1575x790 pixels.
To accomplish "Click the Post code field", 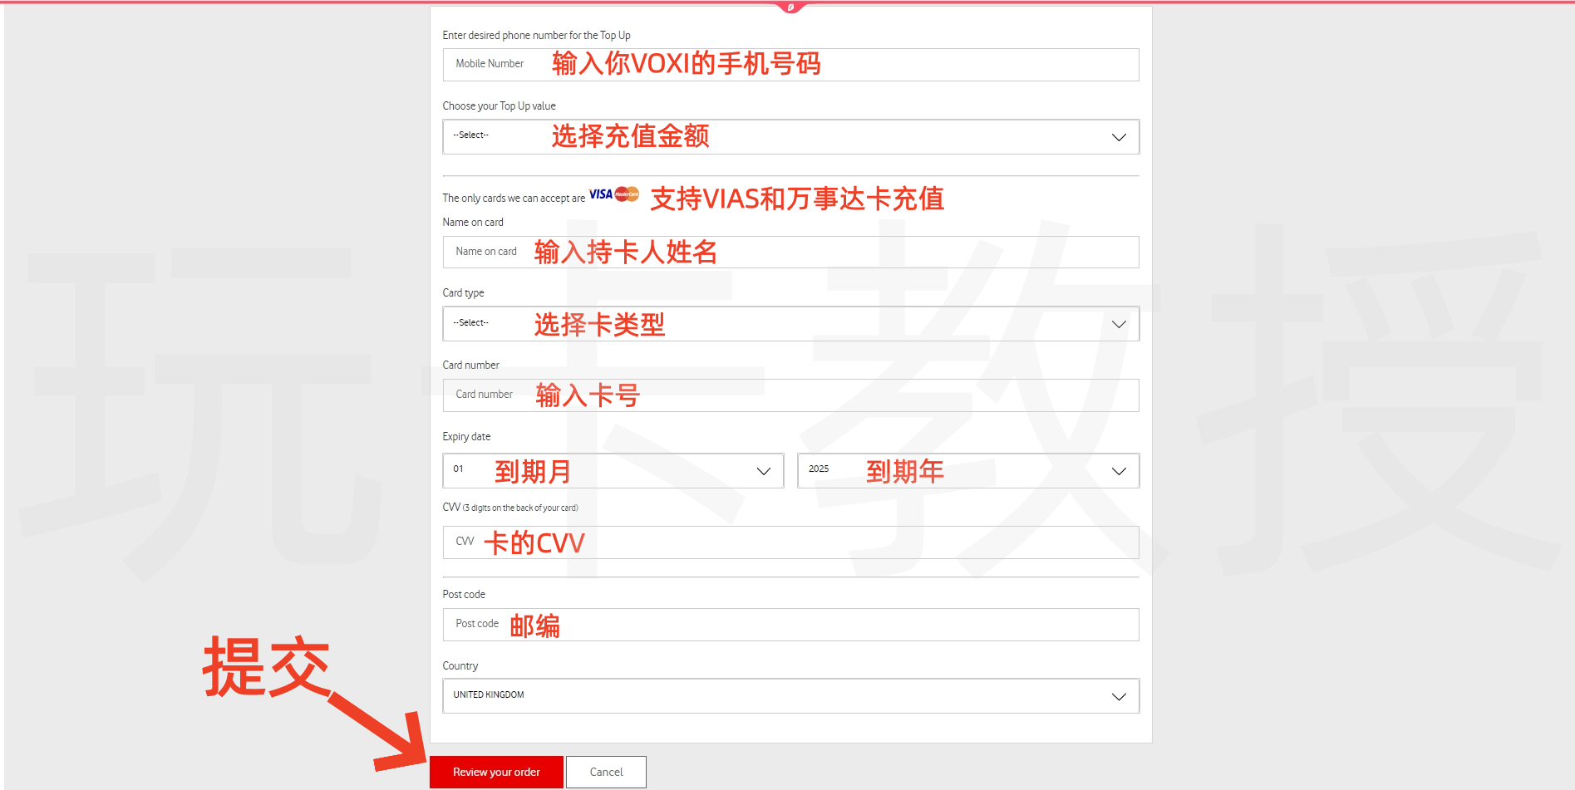I will pos(790,625).
